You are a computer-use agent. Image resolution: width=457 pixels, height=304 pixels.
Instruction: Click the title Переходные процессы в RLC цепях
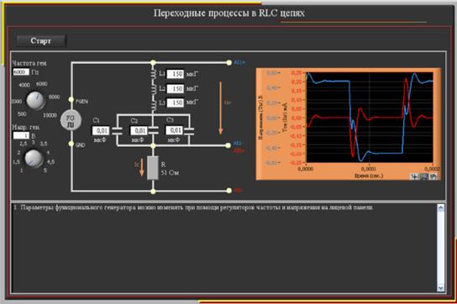(229, 13)
